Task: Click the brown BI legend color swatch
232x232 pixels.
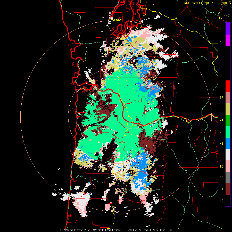Action: click(228, 189)
